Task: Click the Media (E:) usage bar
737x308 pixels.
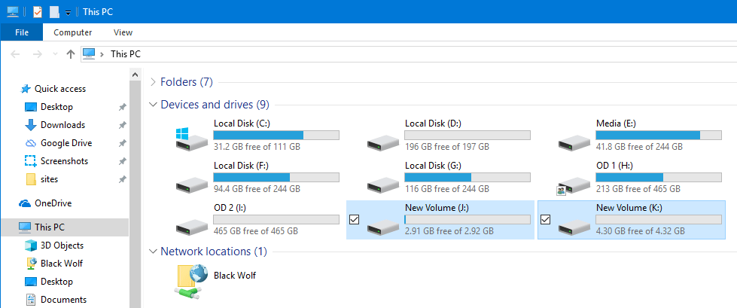Action: (659, 135)
